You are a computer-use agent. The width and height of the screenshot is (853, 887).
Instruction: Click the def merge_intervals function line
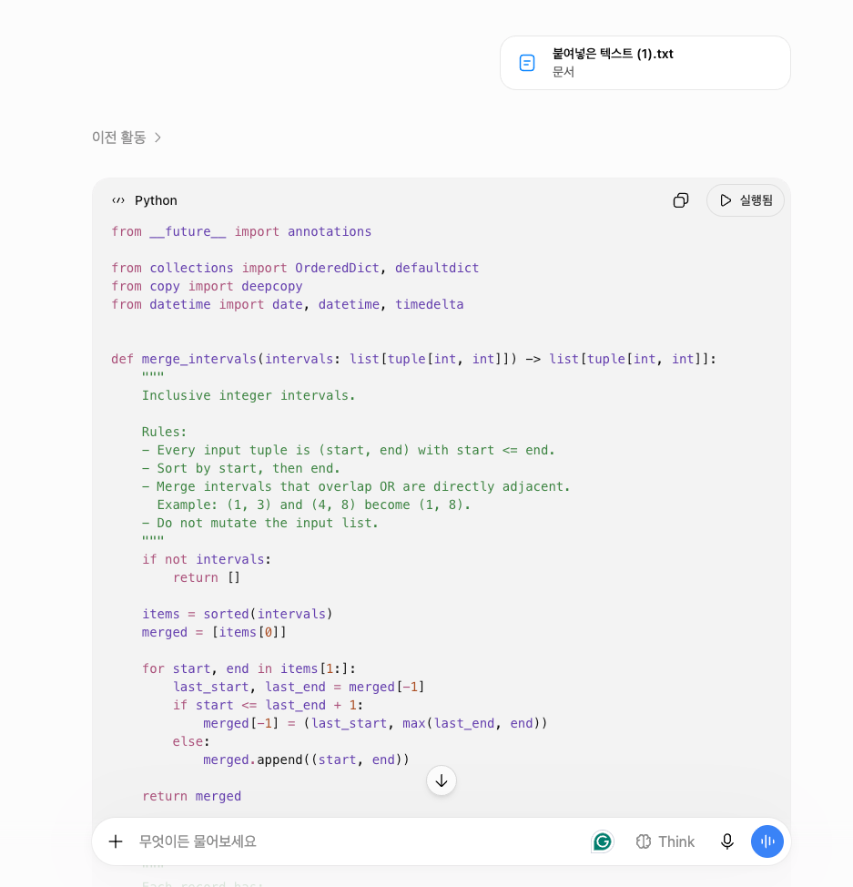click(413, 359)
